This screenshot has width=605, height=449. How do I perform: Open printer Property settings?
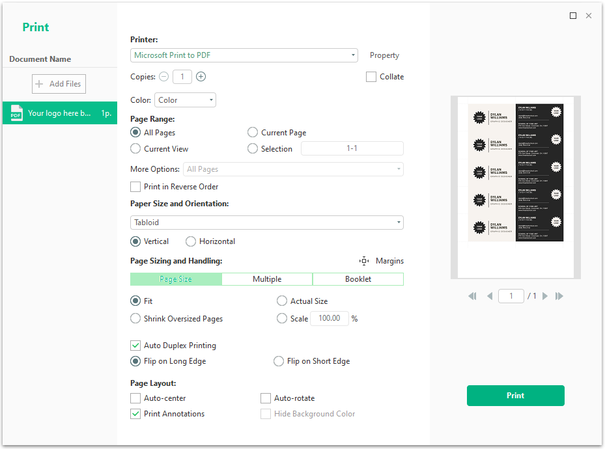tap(384, 55)
